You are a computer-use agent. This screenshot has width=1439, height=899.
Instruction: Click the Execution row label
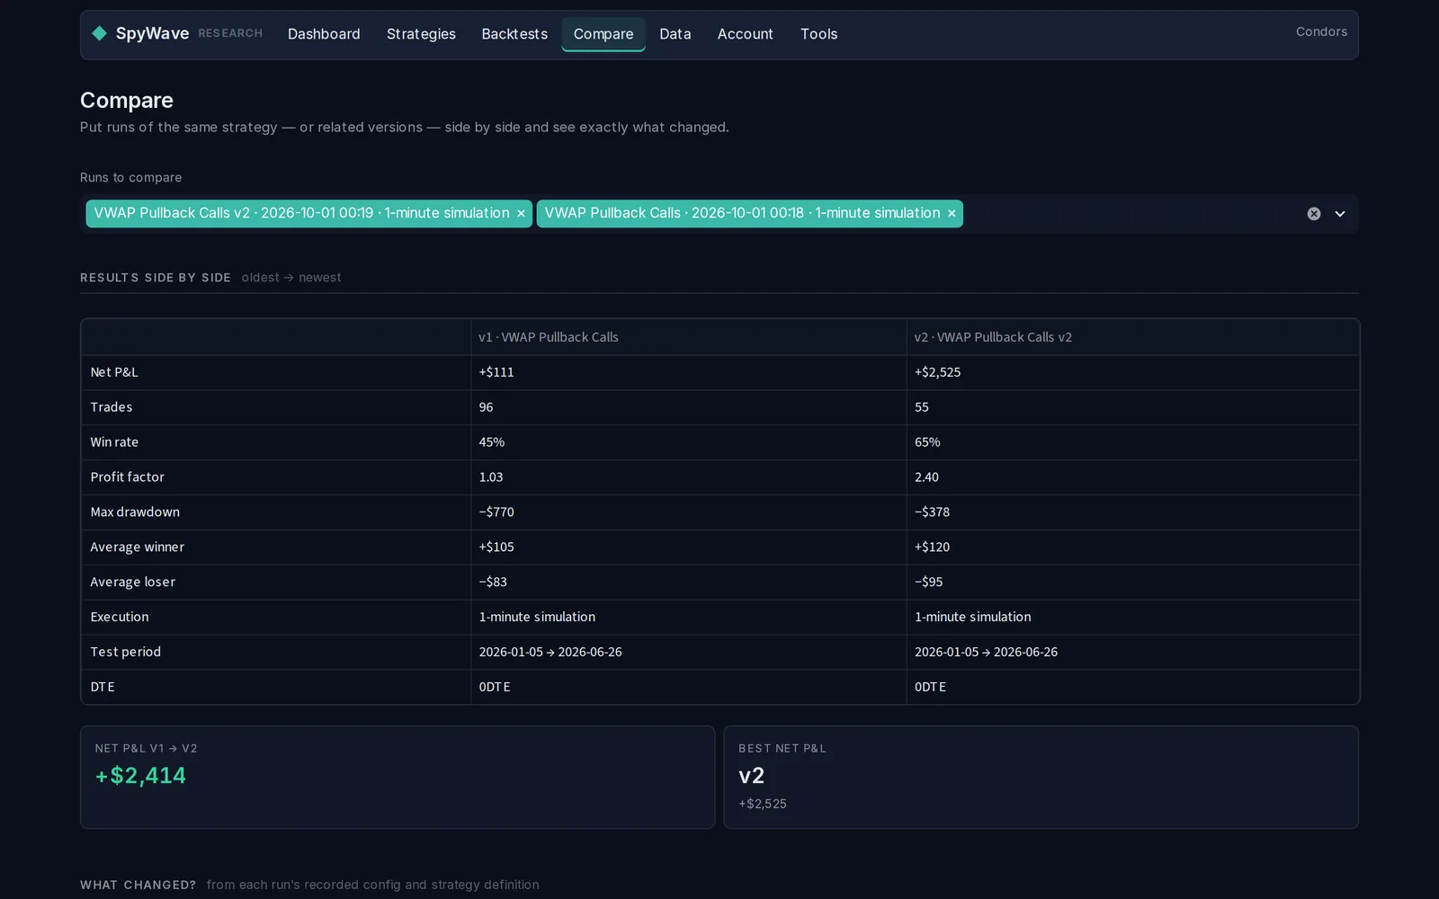[x=120, y=617]
